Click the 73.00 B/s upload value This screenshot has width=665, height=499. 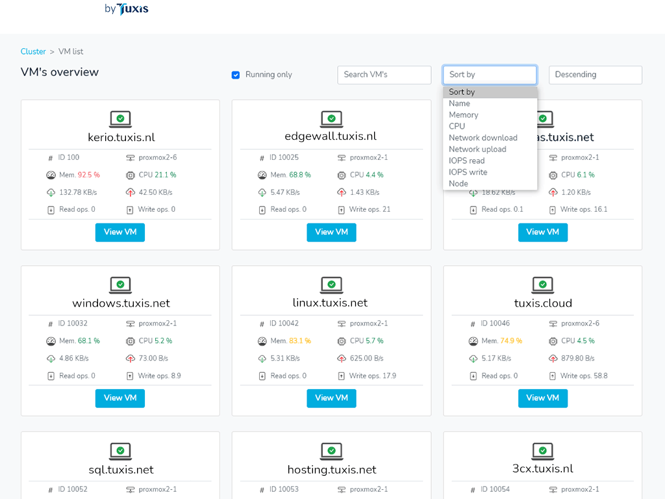tap(153, 359)
